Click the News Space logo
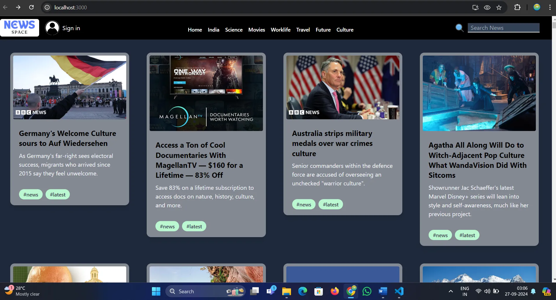The width and height of the screenshot is (556, 300). pyautogui.click(x=20, y=28)
